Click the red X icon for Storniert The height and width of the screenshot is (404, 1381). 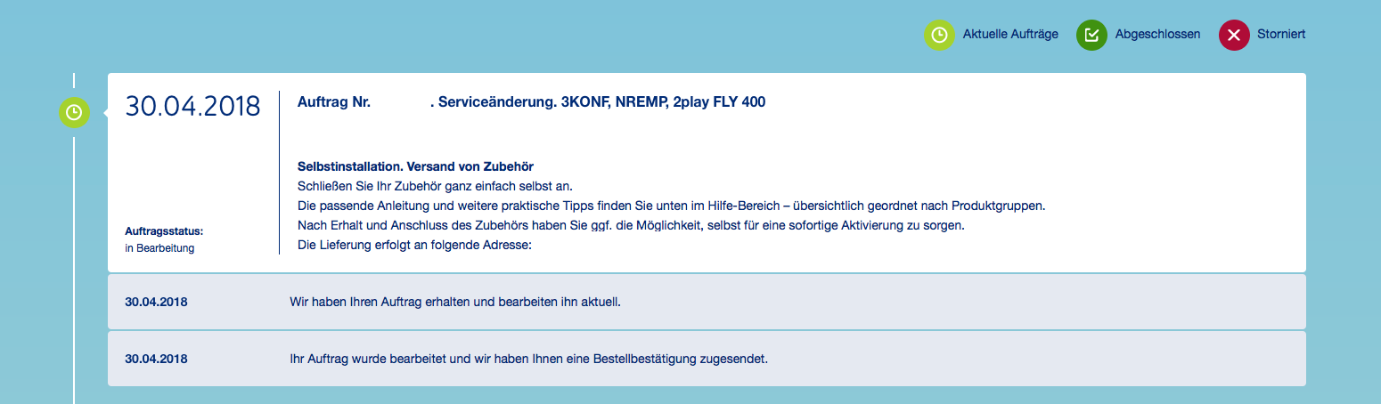coord(1234,35)
